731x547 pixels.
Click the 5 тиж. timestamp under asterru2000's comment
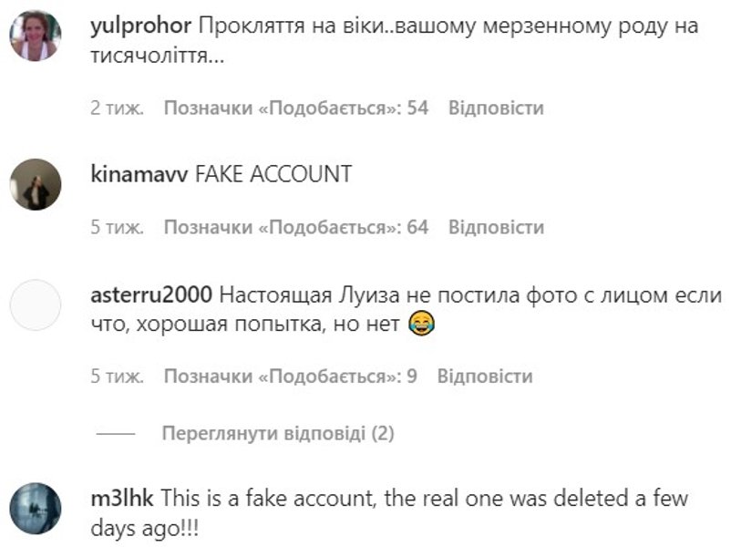coord(117,376)
